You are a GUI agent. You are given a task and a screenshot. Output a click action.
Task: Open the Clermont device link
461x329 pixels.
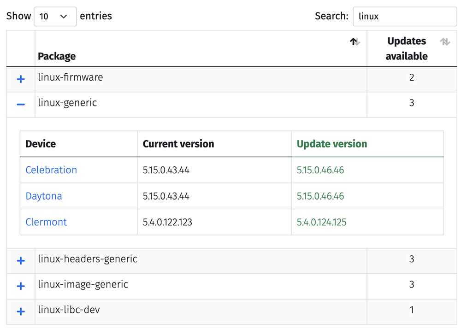[46, 222]
